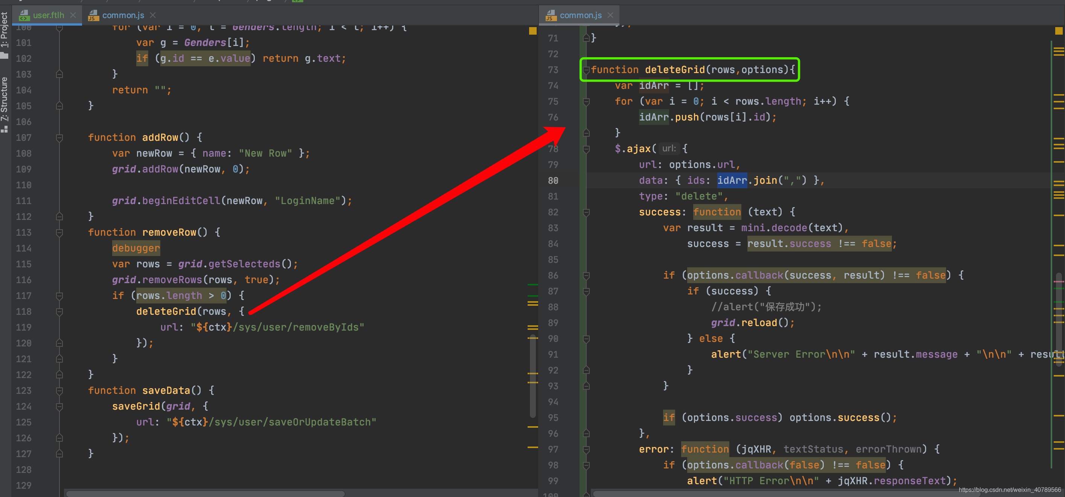
Task: Fold the success callback at line 82
Action: tap(586, 212)
